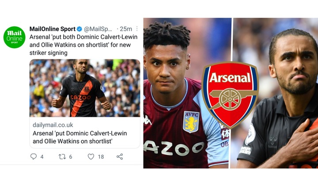
Task: Click the retweet count number 6
Action: [x=71, y=157]
